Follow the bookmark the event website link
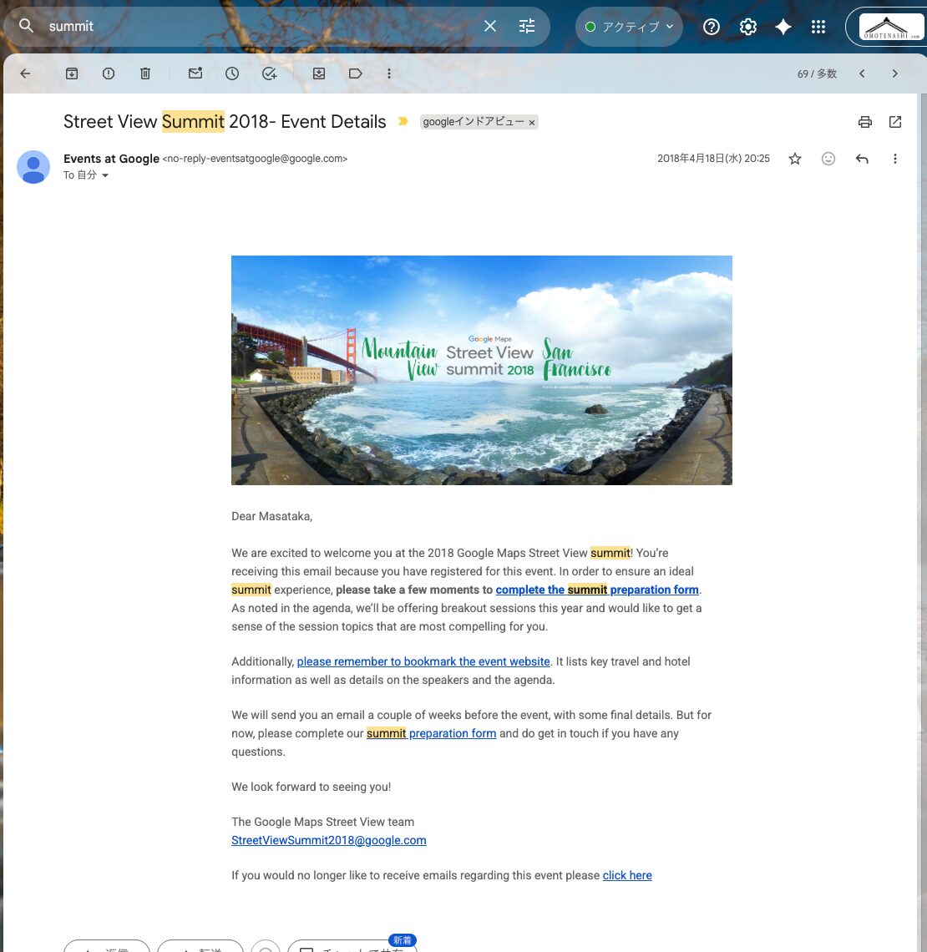Screen dimensions: 927x952 click(x=423, y=661)
